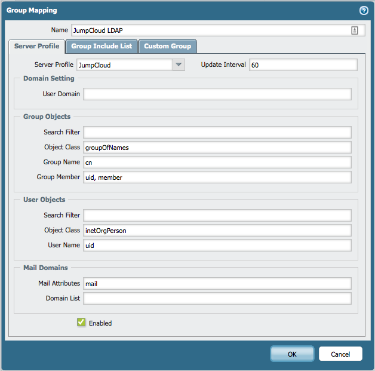The width and height of the screenshot is (375, 371).
Task: Edit the Group Member field
Action: [217, 177]
